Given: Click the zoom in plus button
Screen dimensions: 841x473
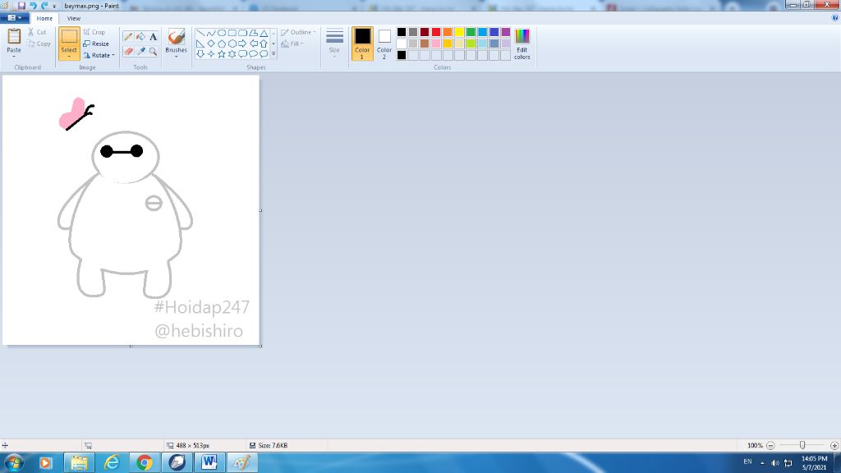Looking at the screenshot, I should coord(834,445).
